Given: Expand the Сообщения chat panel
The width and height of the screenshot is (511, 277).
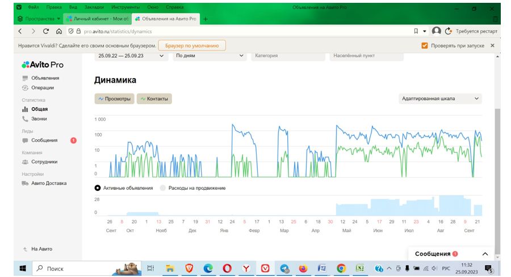Looking at the screenshot, I should coord(485,254).
